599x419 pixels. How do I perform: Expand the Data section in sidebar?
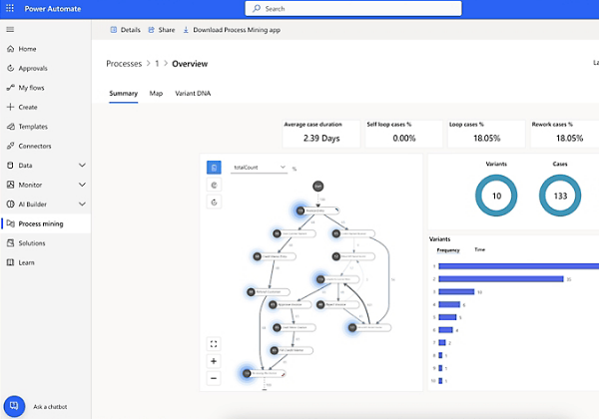[82, 166]
